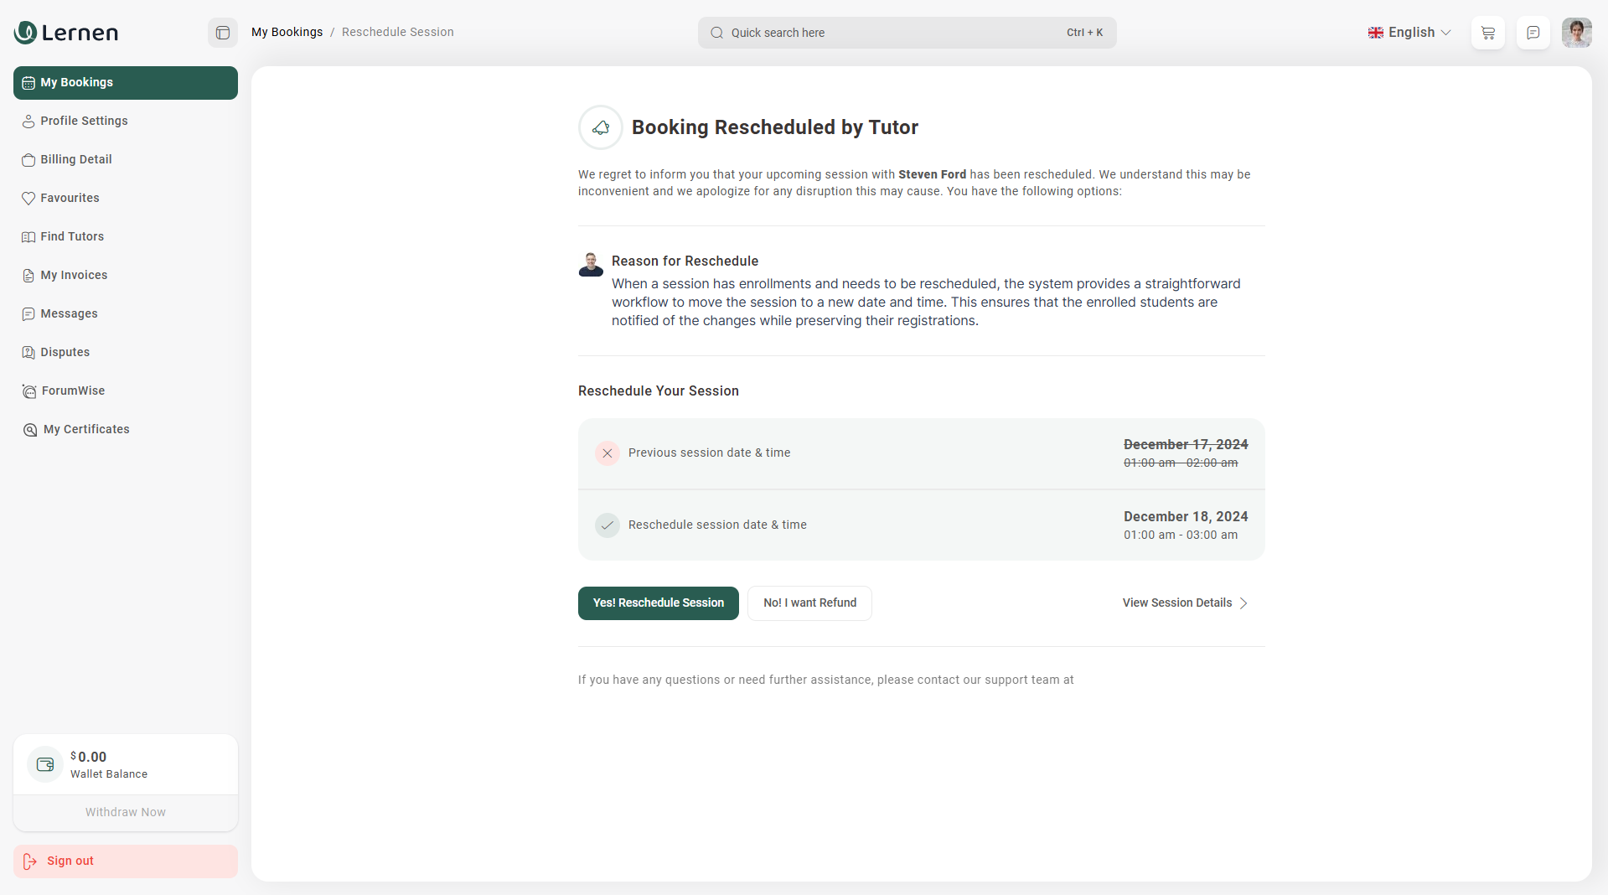The width and height of the screenshot is (1608, 895).
Task: Go to Profile Settings
Action: point(84,121)
